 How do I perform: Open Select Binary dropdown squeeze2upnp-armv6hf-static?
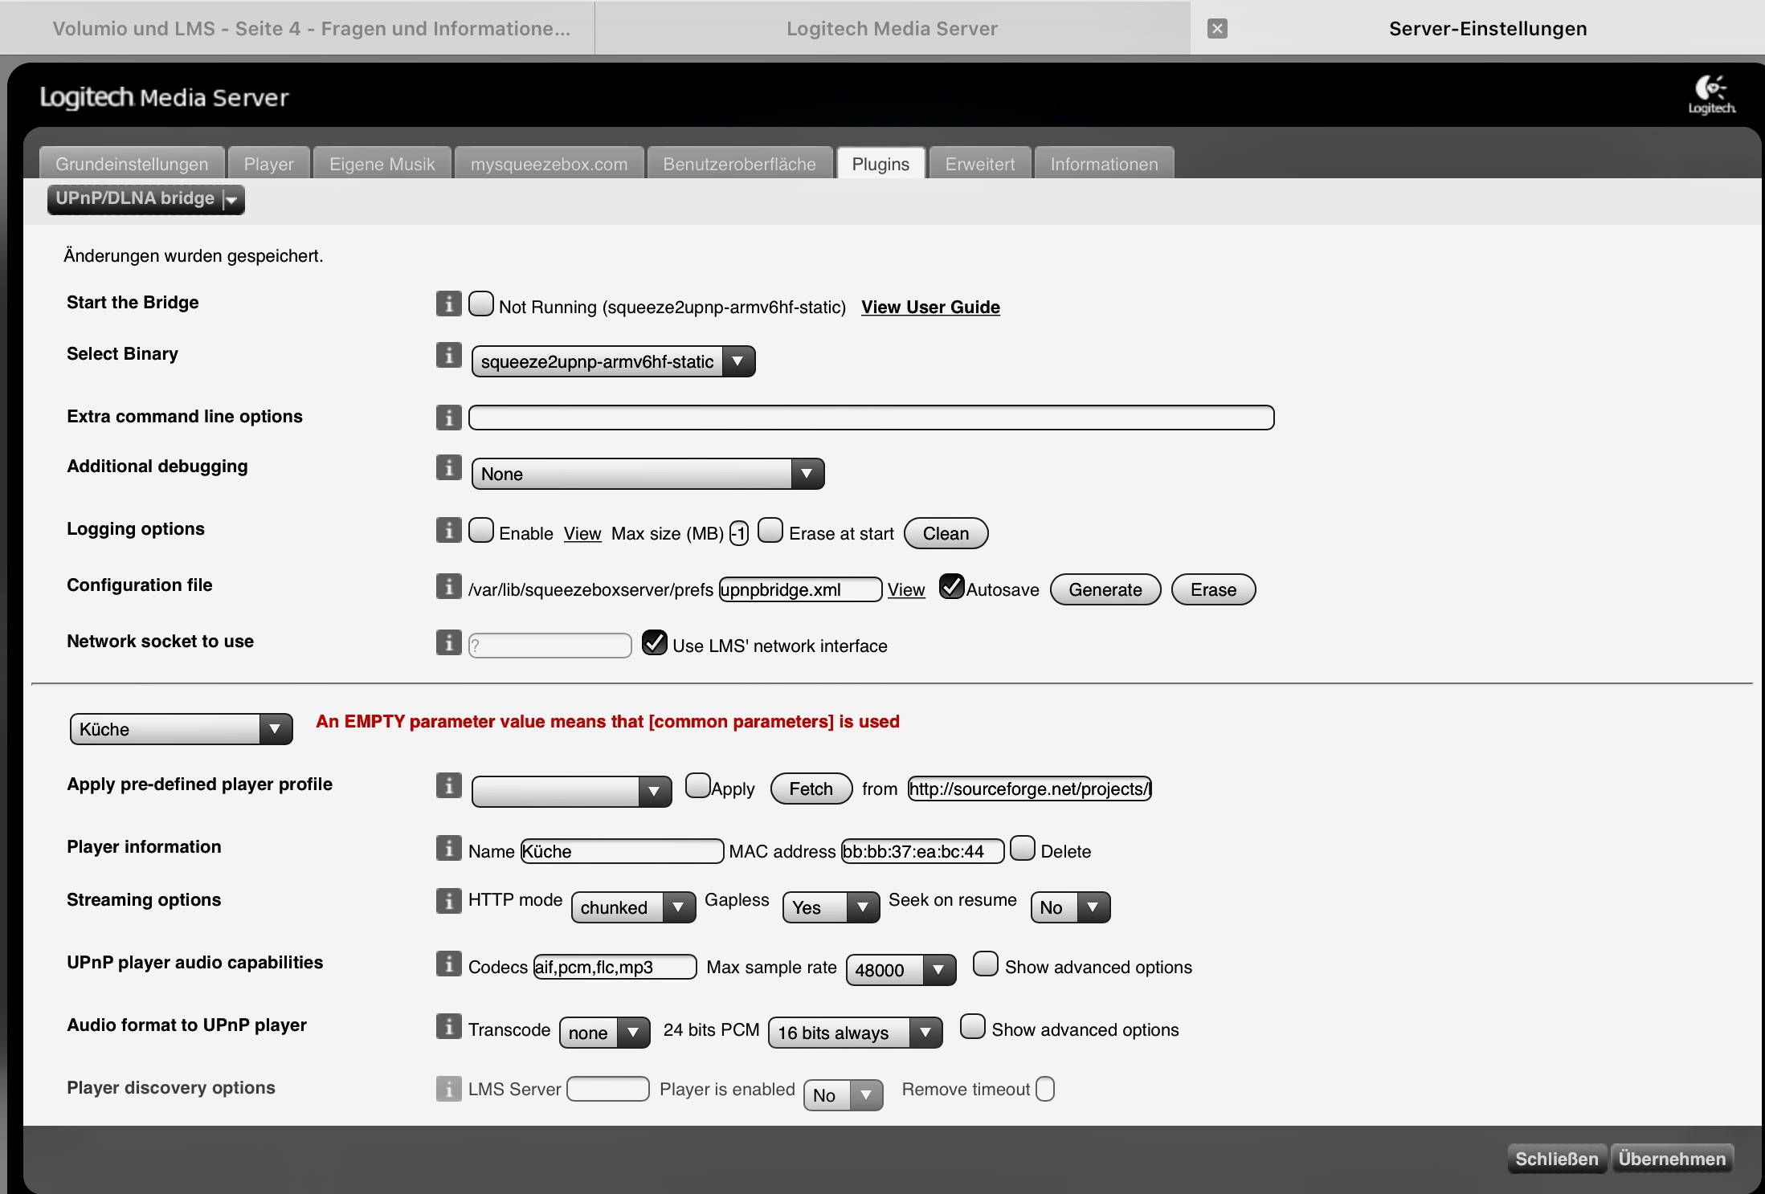(613, 361)
